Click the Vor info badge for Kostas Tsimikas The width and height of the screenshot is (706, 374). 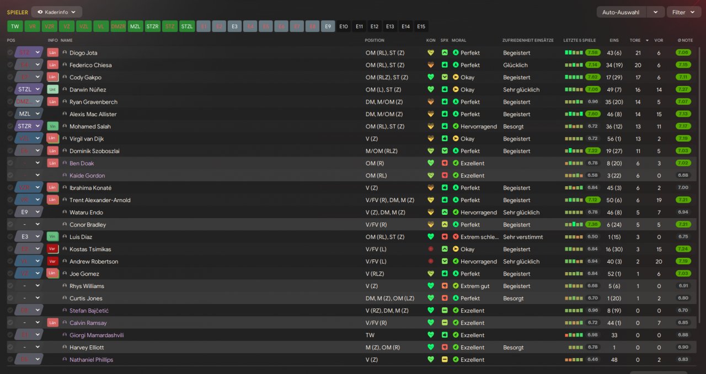53,250
